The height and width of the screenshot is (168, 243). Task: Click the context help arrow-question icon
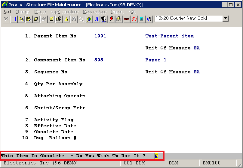(149, 19)
